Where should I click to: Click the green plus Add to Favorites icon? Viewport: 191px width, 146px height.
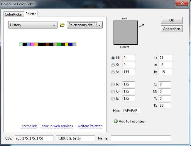(x=116, y=121)
